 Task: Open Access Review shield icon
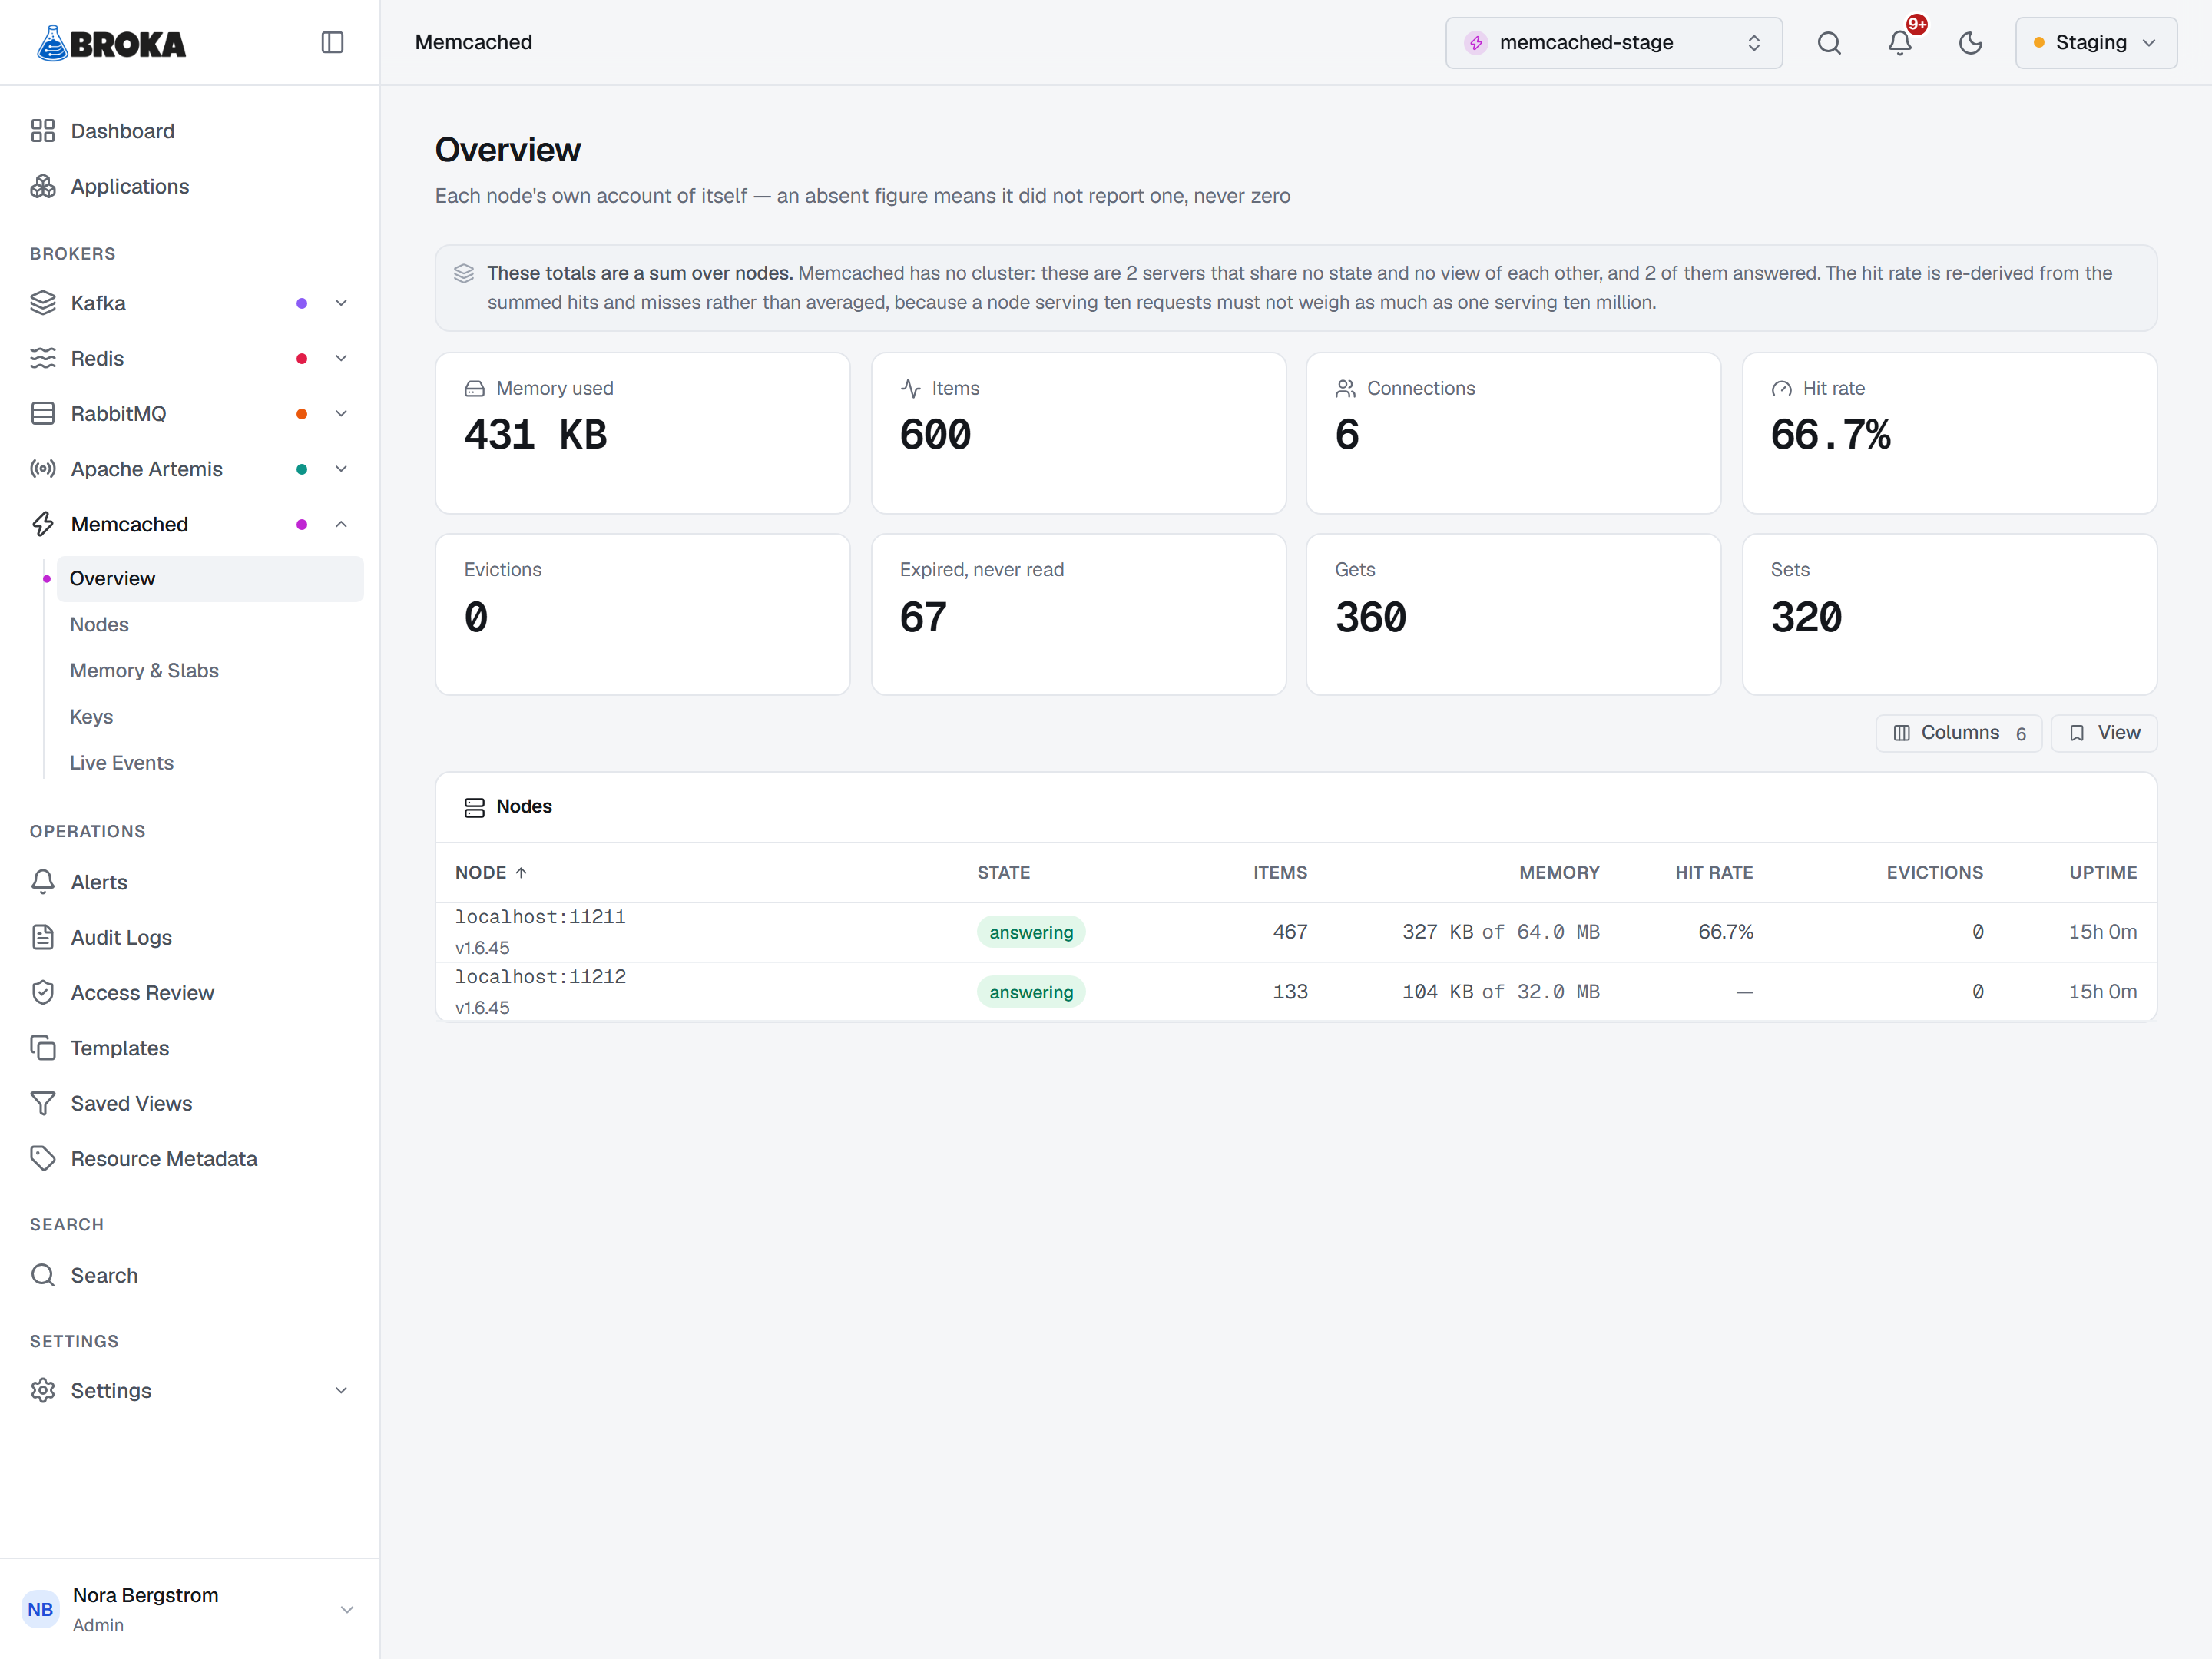pos(43,992)
